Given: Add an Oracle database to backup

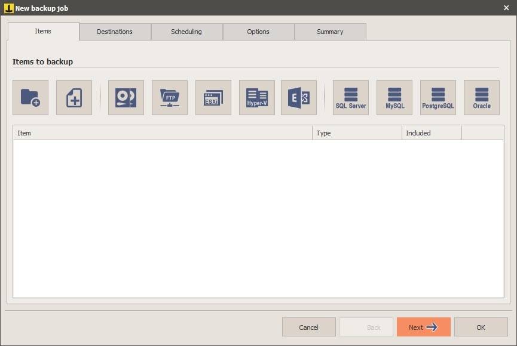Looking at the screenshot, I should (482, 97).
